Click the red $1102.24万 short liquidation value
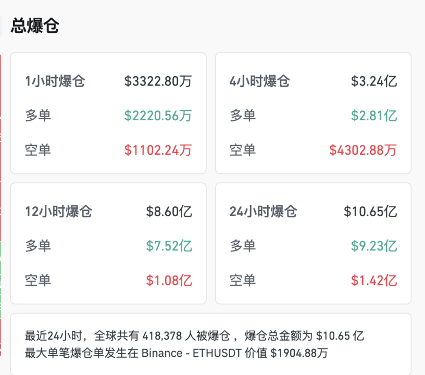The width and height of the screenshot is (425, 375). [157, 150]
